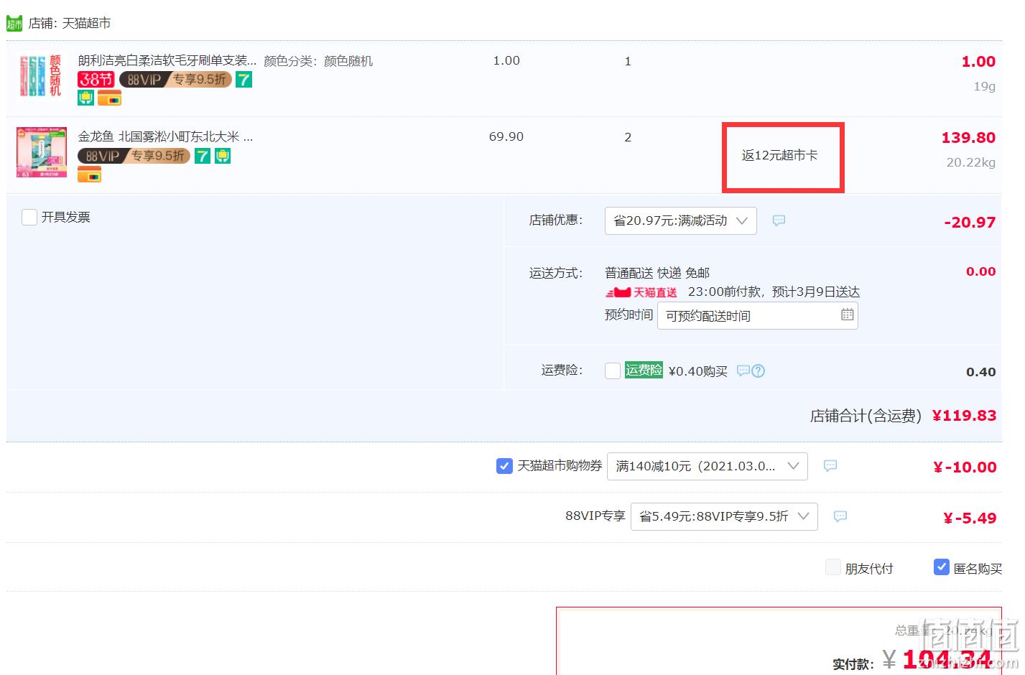The height and width of the screenshot is (675, 1025).
Task: Click the green 运费险 label badge
Action: [x=644, y=371]
